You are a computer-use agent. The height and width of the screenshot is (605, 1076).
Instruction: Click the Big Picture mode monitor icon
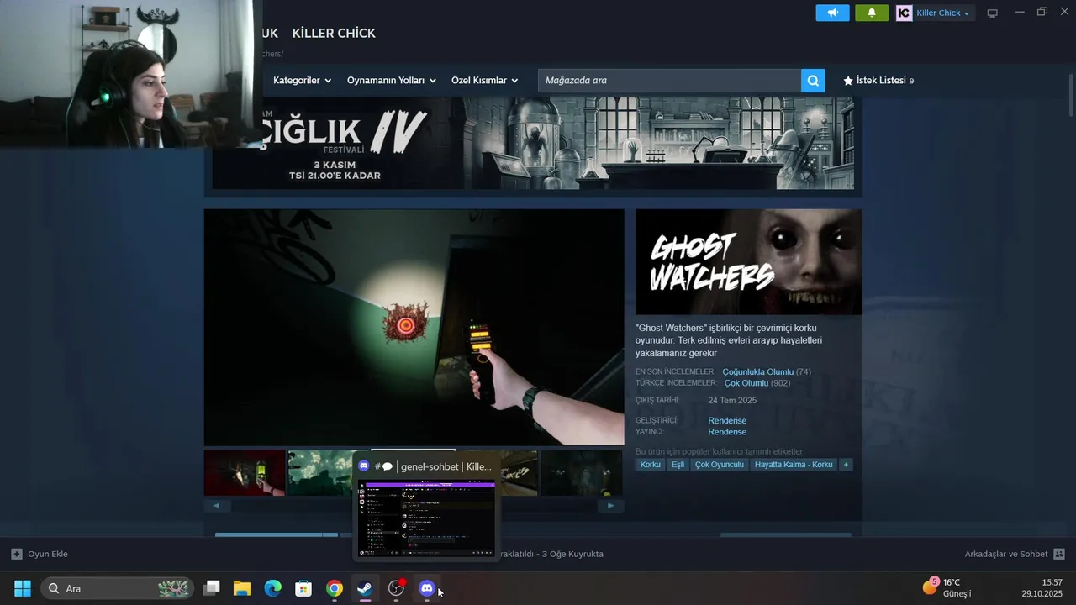pos(992,13)
